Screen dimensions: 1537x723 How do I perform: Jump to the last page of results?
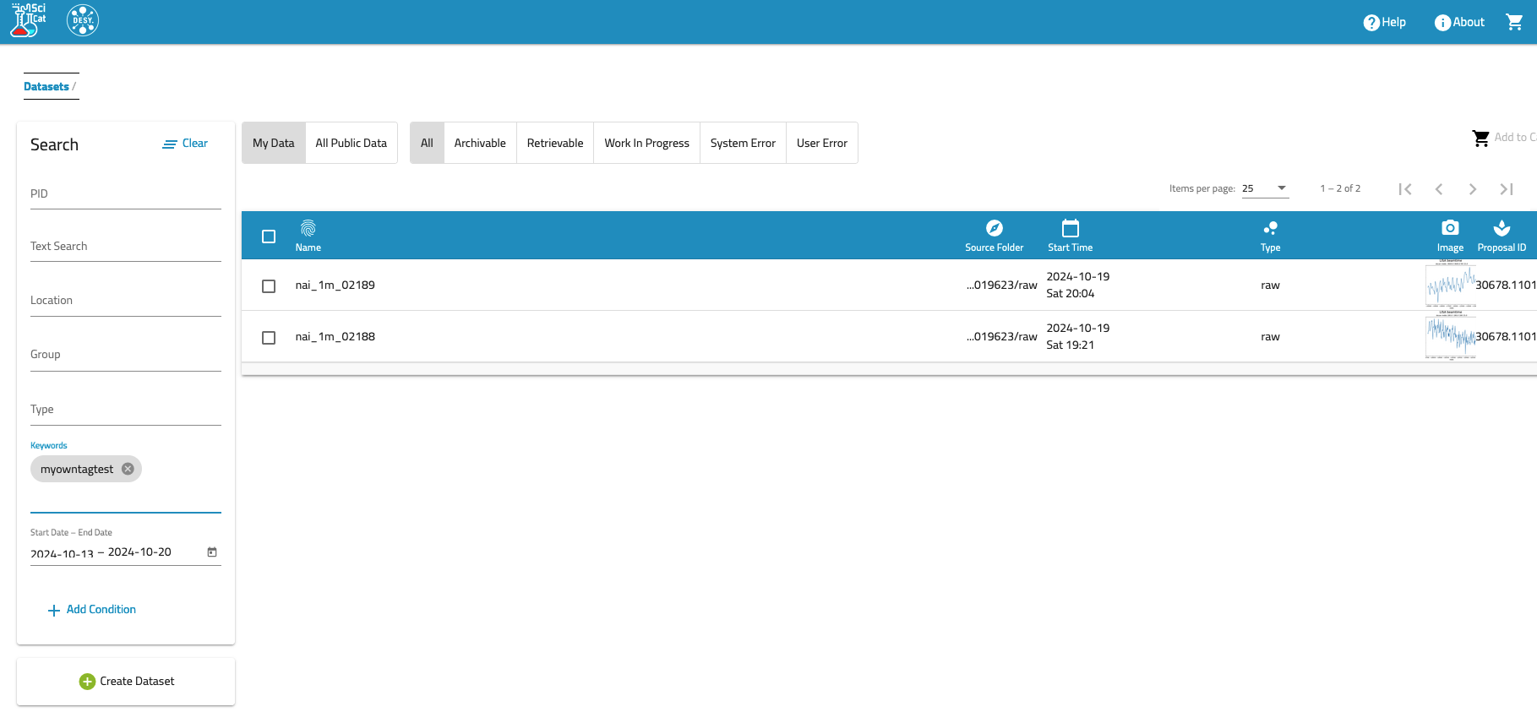[1506, 189]
